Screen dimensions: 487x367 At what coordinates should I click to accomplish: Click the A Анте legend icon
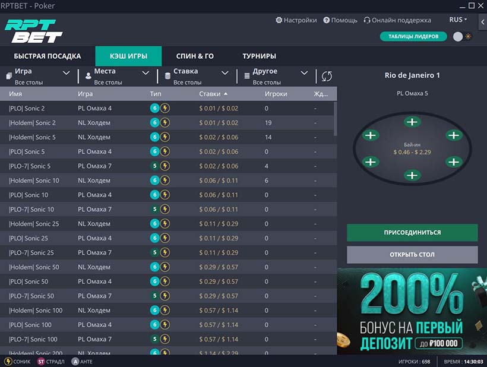[75, 362]
